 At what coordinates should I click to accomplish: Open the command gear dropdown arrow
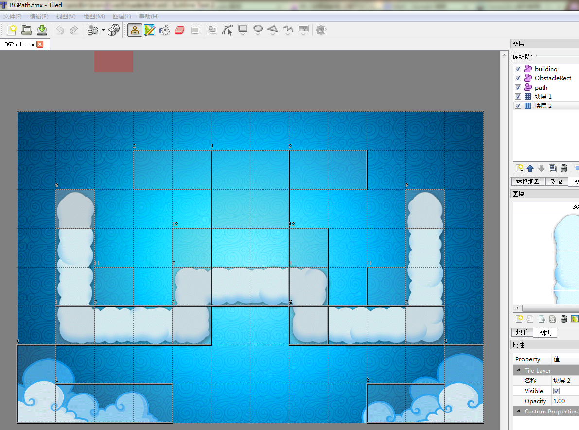tap(104, 31)
